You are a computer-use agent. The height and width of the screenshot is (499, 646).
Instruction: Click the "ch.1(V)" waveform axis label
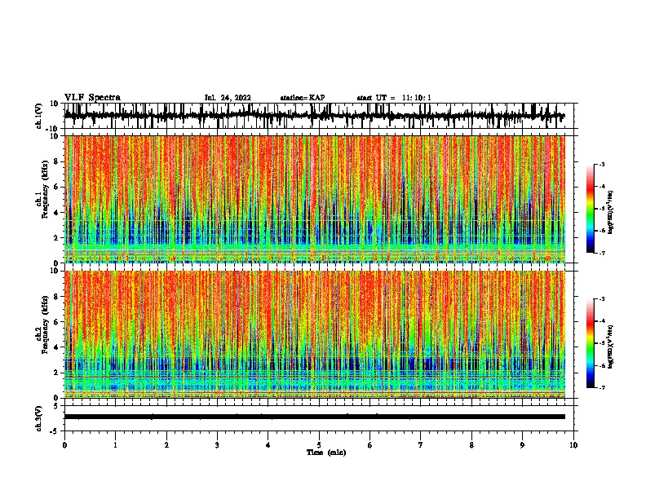pyautogui.click(x=39, y=116)
